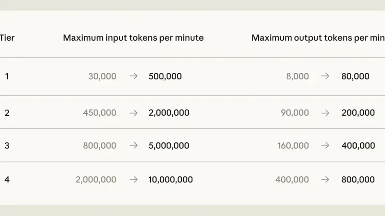Screen dimensions: 385x216
Task: Select the Maximum input tokens per minute header
Action: (133, 38)
